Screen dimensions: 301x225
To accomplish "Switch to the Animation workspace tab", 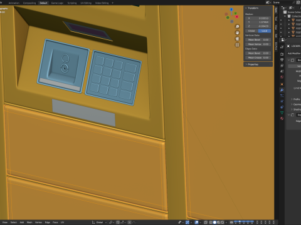I will [x=14, y=3].
